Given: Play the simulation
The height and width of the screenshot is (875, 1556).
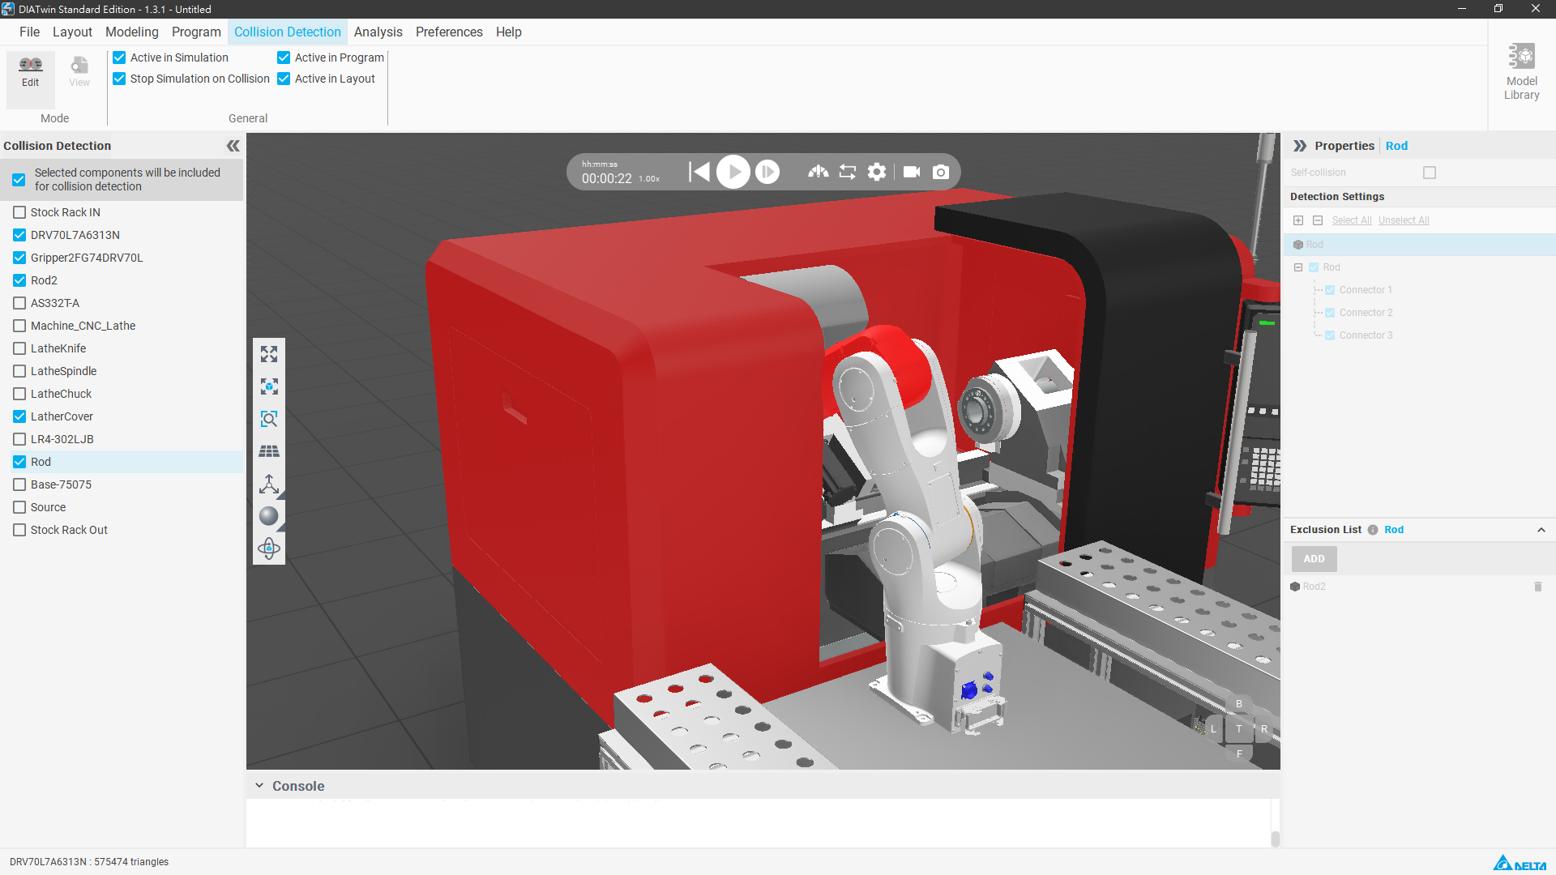Looking at the screenshot, I should coord(733,172).
